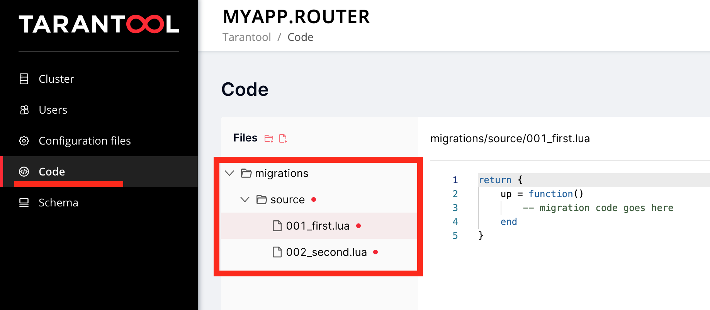The height and width of the screenshot is (310, 710).
Task: Select the source folder name
Action: tap(287, 199)
